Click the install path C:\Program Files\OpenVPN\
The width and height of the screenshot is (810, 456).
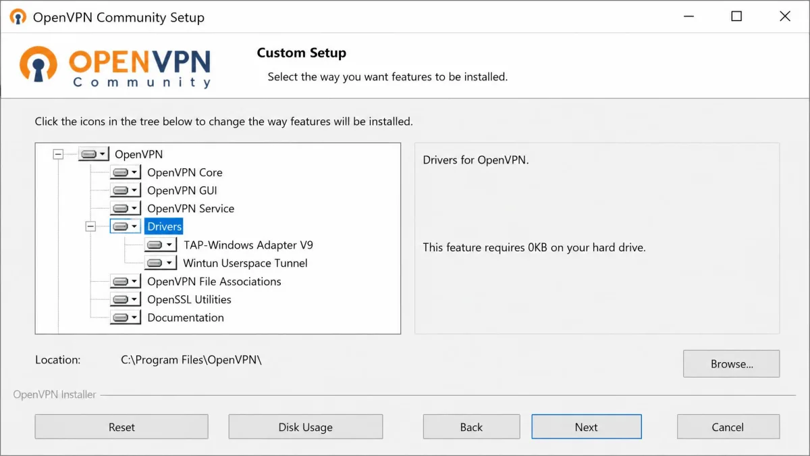(x=191, y=360)
